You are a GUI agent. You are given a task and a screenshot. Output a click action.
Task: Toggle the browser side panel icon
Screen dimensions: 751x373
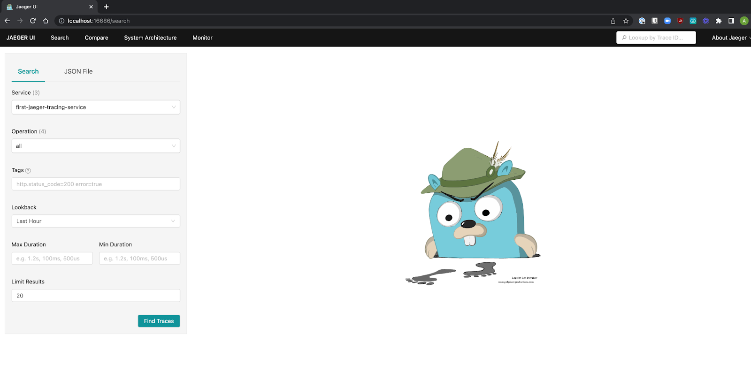point(731,21)
